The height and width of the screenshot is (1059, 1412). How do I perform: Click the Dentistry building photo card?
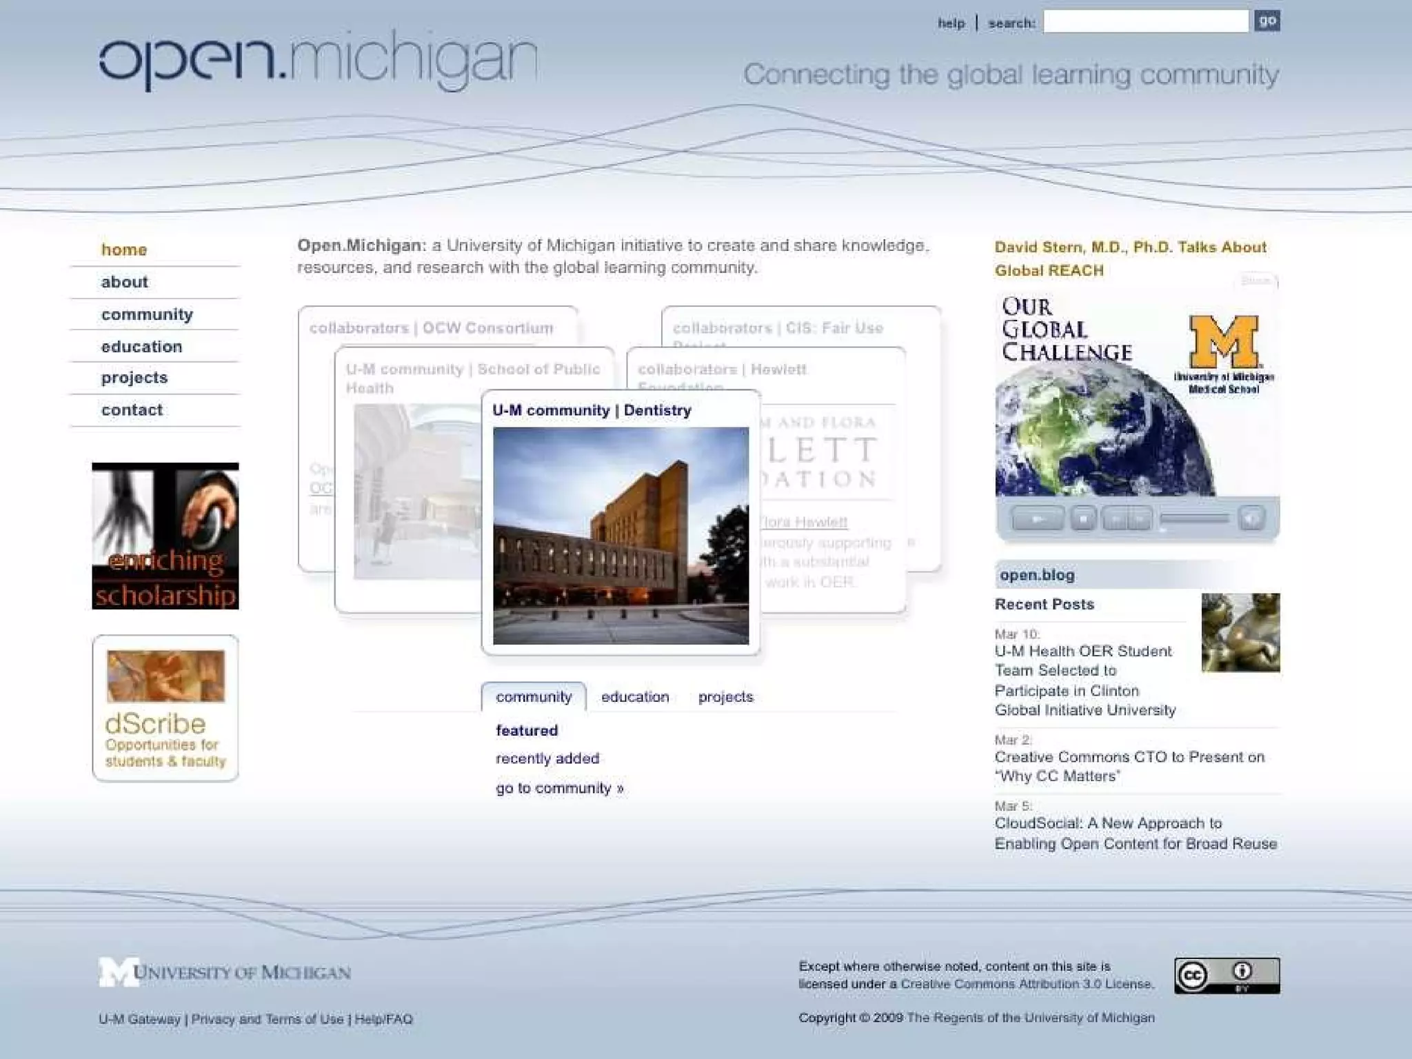(621, 536)
